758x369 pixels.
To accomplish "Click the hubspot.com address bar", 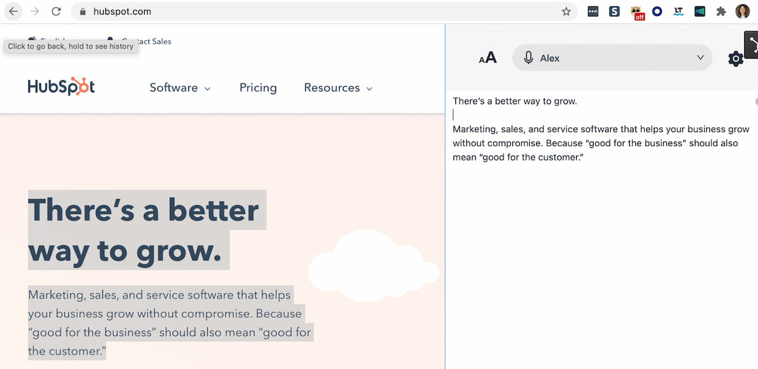I will (x=316, y=11).
